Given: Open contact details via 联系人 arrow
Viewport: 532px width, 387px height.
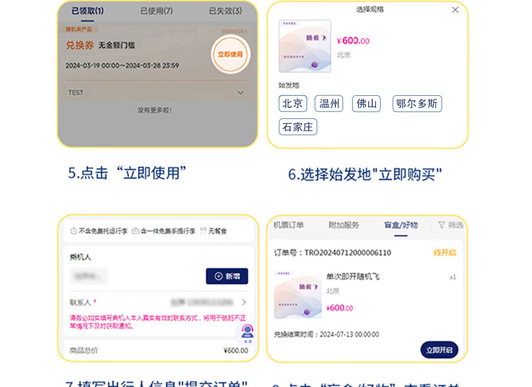Looking at the screenshot, I should point(244,302).
